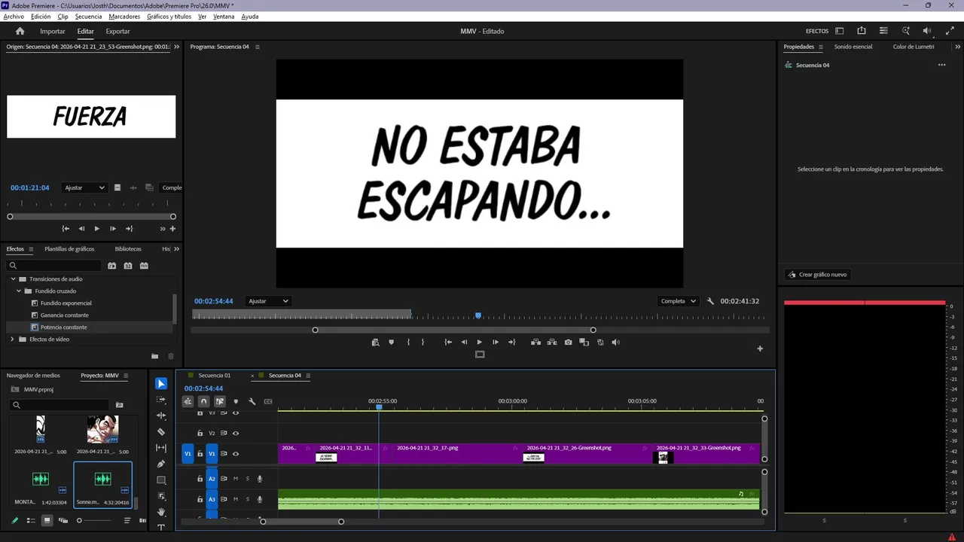Click the timeline caption track CC icon
This screenshot has height=542, width=964.
[268, 402]
